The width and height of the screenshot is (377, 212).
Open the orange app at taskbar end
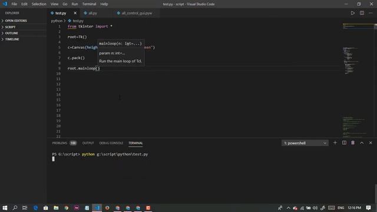[148, 208]
